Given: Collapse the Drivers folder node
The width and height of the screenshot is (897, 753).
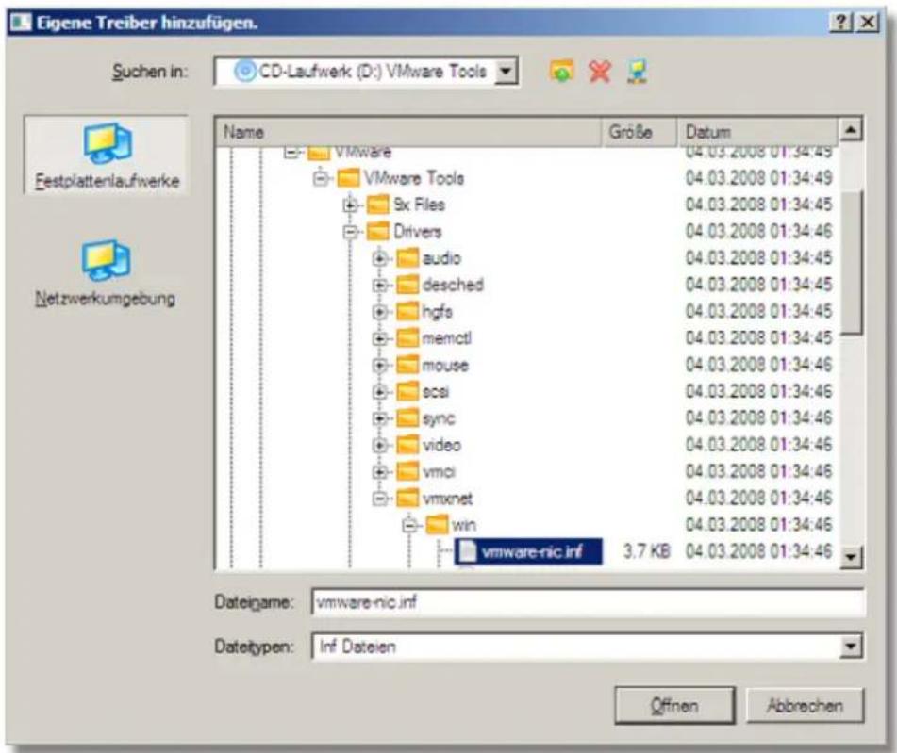Looking at the screenshot, I should coord(350,232).
